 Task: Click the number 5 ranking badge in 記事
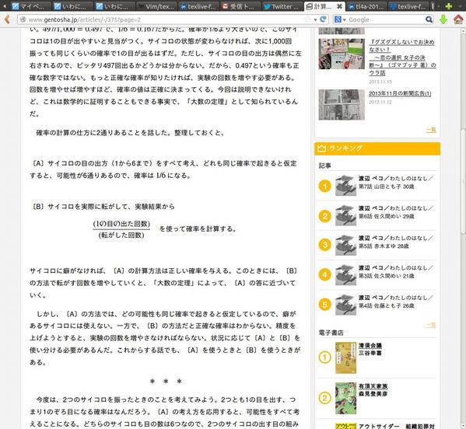[325, 305]
